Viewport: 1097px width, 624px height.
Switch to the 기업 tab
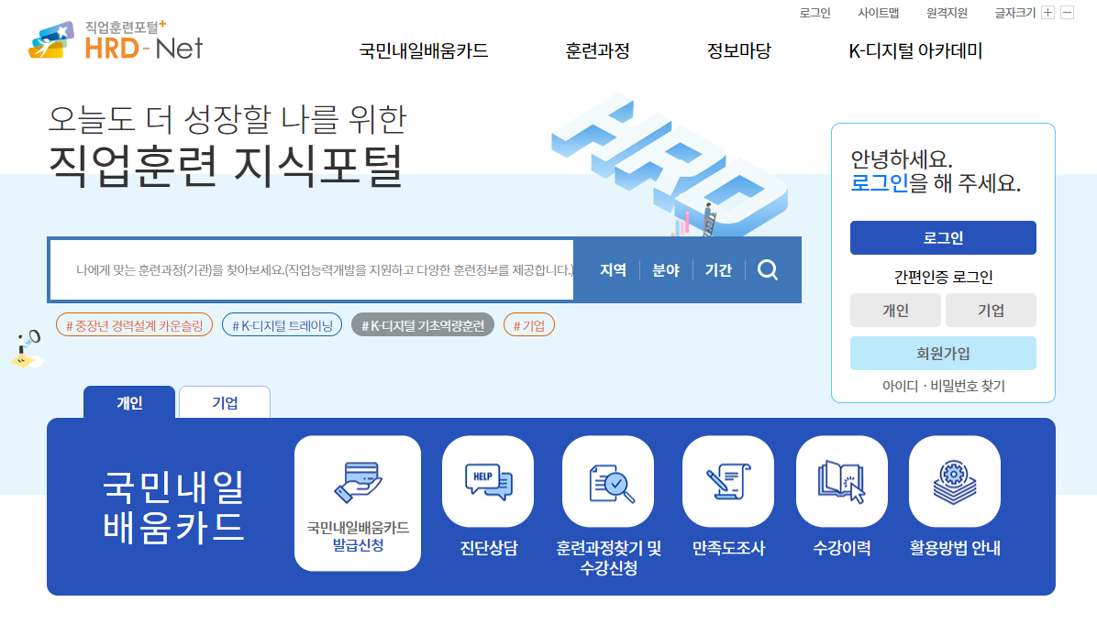[225, 402]
